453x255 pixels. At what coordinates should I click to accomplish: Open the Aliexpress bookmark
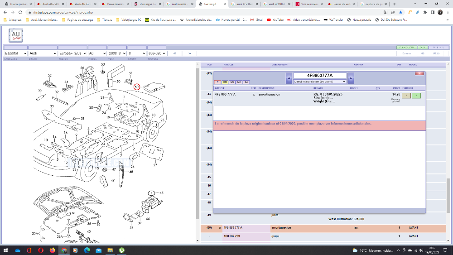(x=12, y=19)
